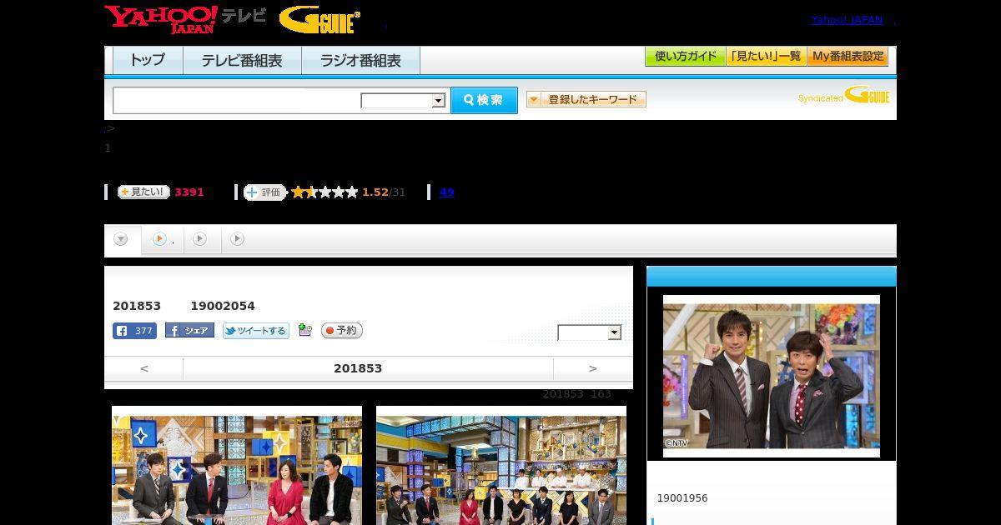Go to next date with > arrow
The width and height of the screenshot is (1001, 525).
point(593,368)
